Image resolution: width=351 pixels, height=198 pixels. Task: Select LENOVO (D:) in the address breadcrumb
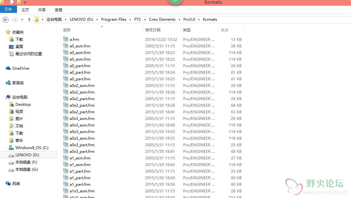coord(81,19)
